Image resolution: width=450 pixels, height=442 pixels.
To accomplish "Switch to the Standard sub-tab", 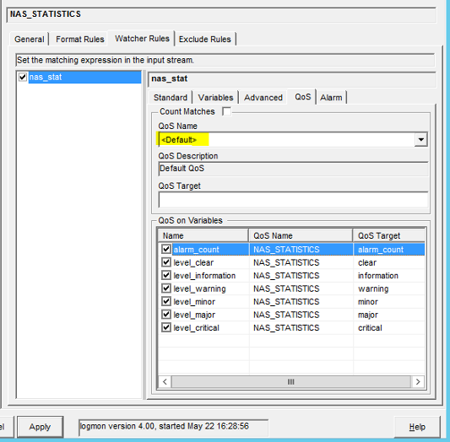I will (171, 98).
